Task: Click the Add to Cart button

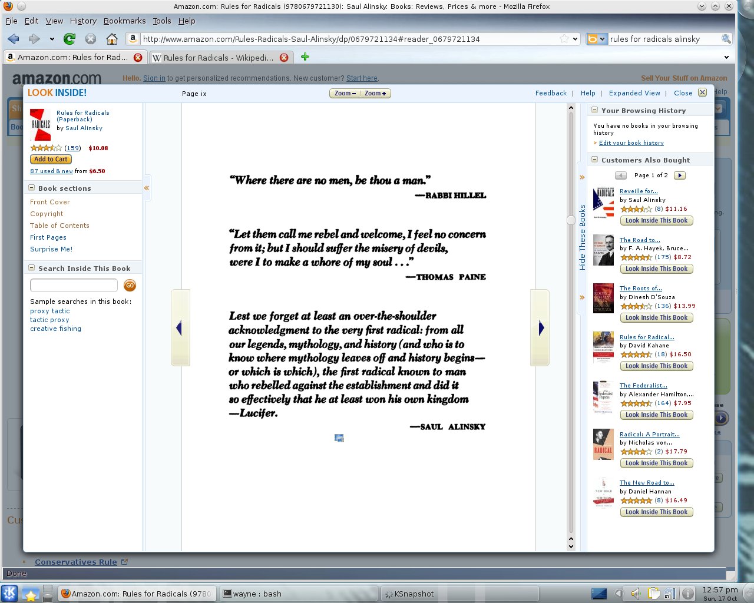Action: point(51,160)
